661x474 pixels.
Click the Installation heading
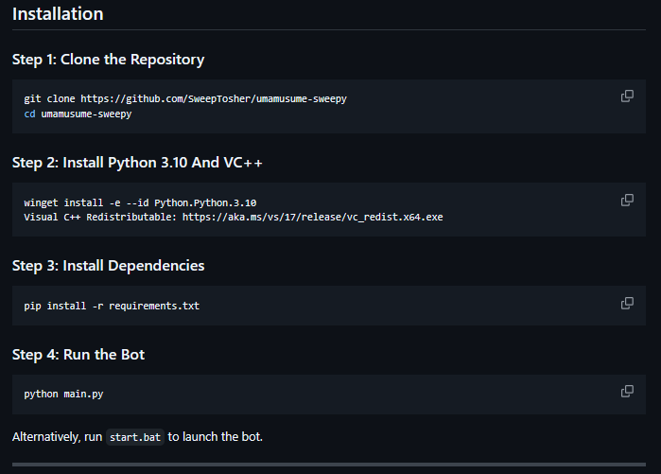click(x=58, y=14)
